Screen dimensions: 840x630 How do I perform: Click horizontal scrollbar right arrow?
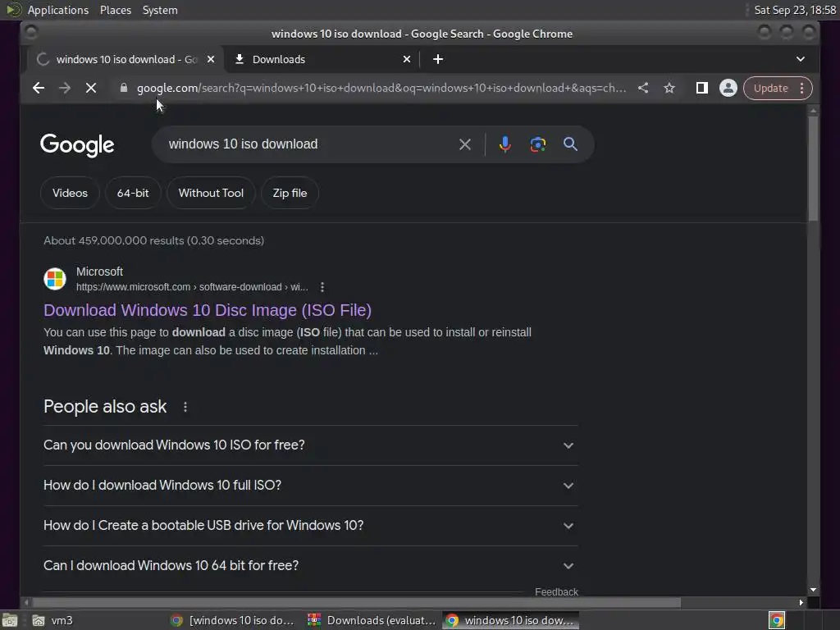tap(801, 603)
